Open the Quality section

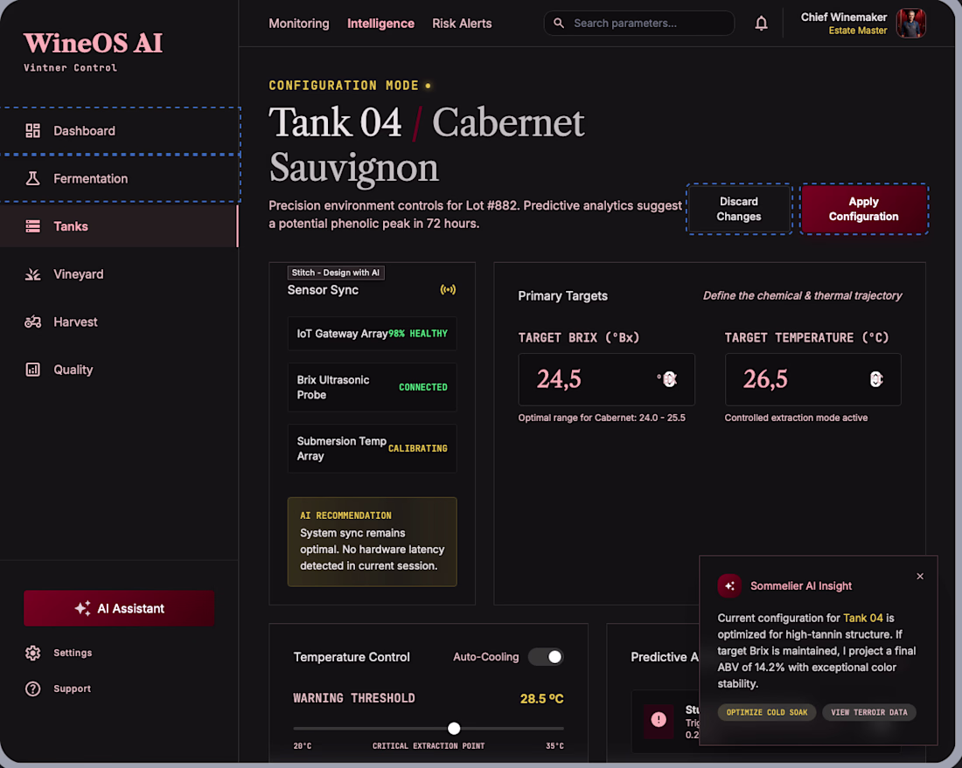[x=119, y=370]
